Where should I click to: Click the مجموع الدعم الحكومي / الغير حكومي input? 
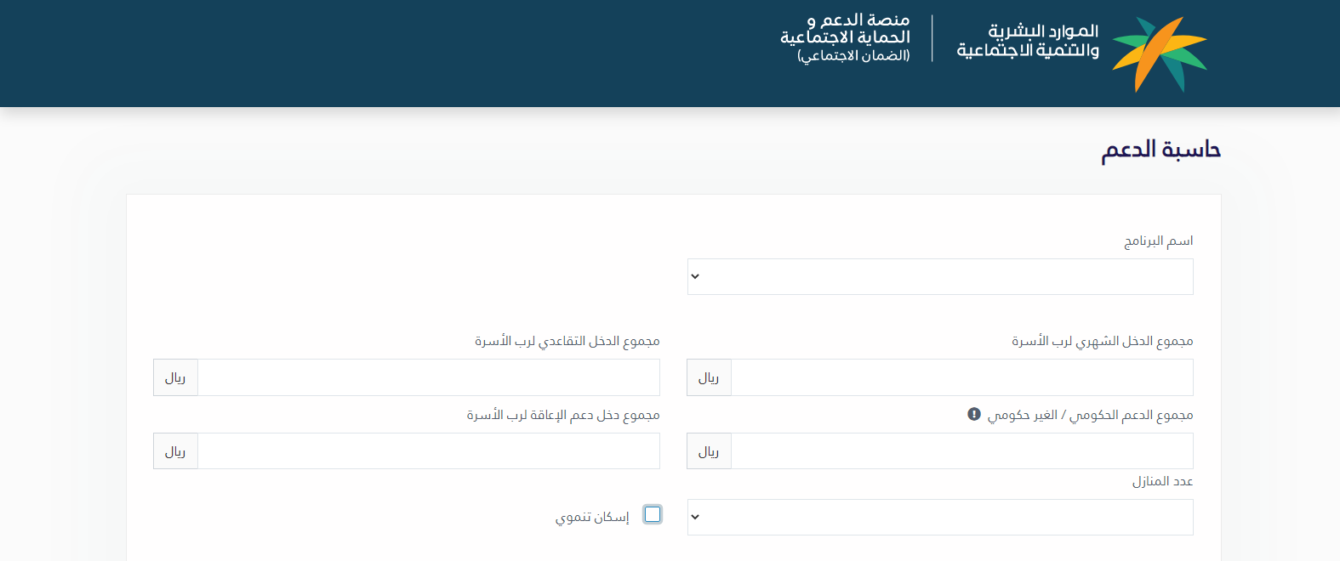click(x=962, y=450)
